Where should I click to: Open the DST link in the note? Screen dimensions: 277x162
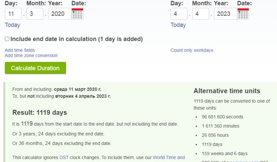pos(64,158)
